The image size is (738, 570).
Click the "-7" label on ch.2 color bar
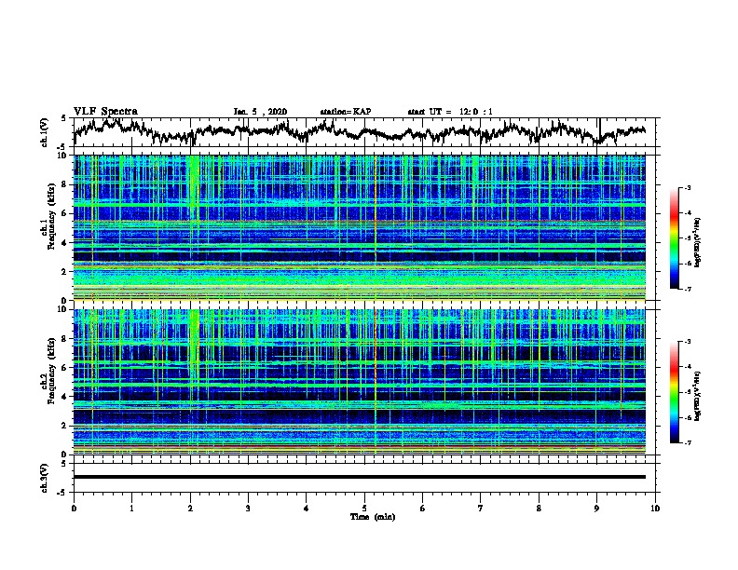pyautogui.click(x=688, y=442)
